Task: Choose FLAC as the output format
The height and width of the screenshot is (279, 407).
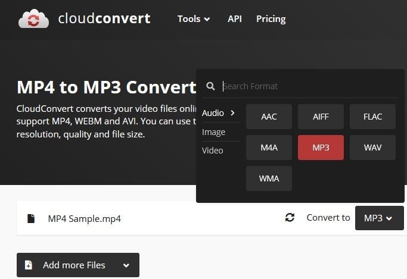Action: 373,117
